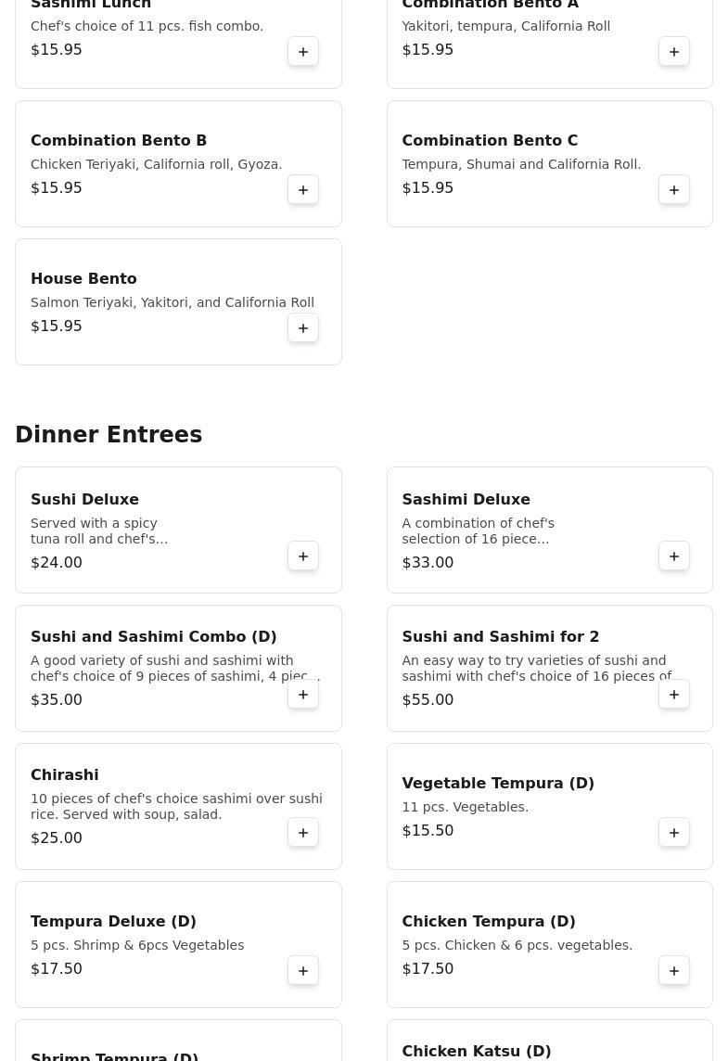The width and height of the screenshot is (728, 1061).
Task: Select the Dinner Entrees section heading
Action: pyautogui.click(x=109, y=434)
